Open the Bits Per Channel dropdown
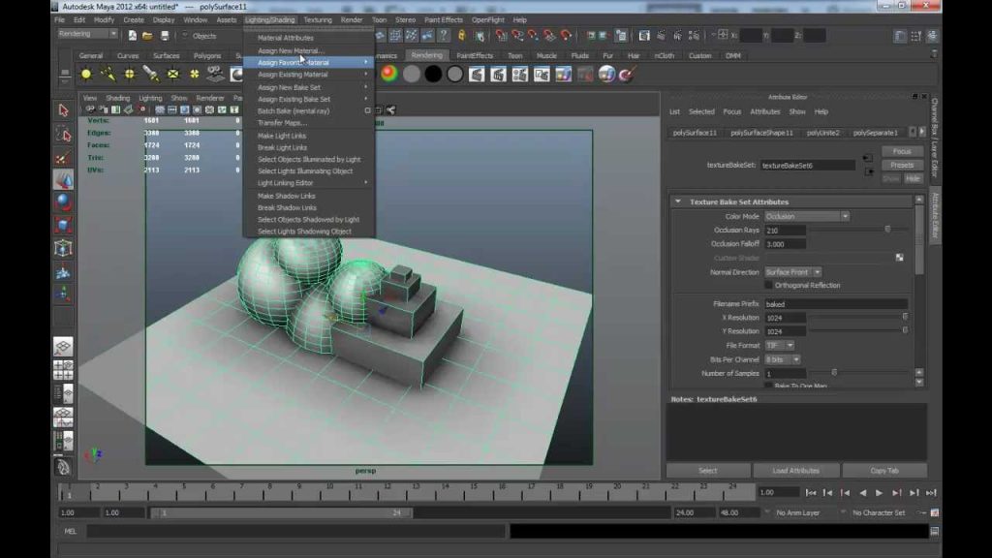Viewport: 992px width, 558px height. (x=783, y=359)
